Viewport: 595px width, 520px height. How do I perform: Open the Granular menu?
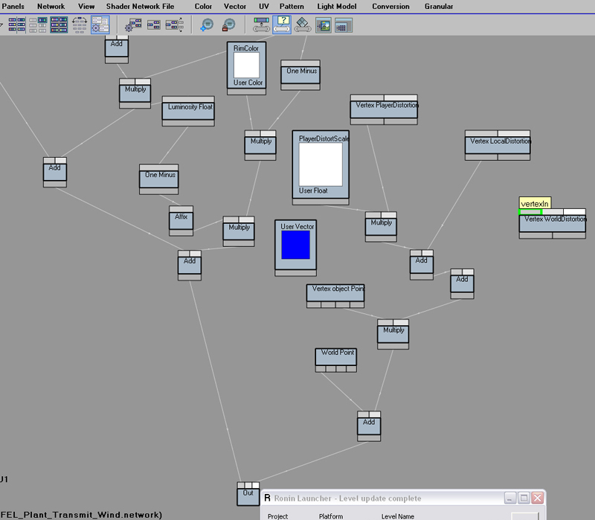tap(439, 7)
